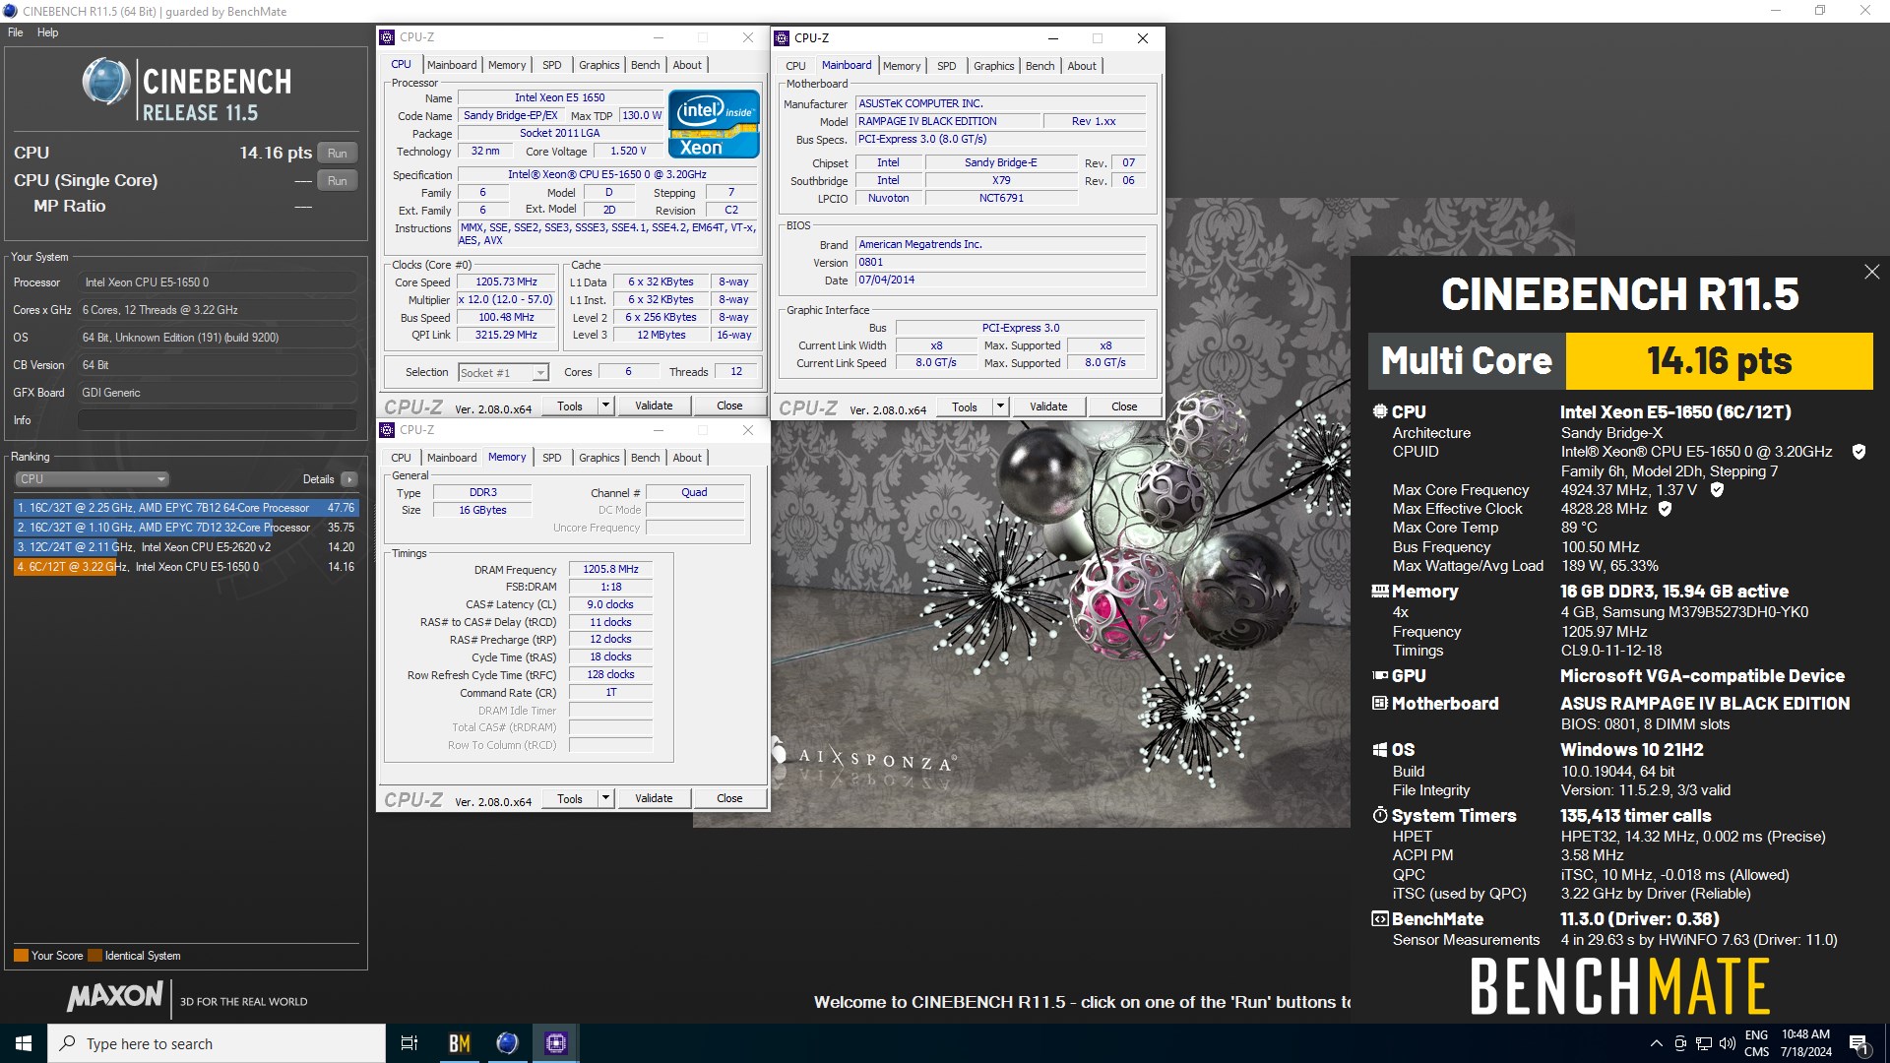Open CPU-Z purple chip icon on taskbar

pyautogui.click(x=555, y=1043)
